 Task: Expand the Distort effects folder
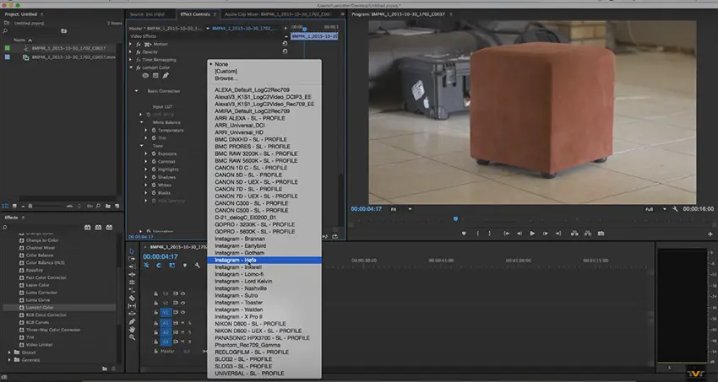tap(9, 352)
